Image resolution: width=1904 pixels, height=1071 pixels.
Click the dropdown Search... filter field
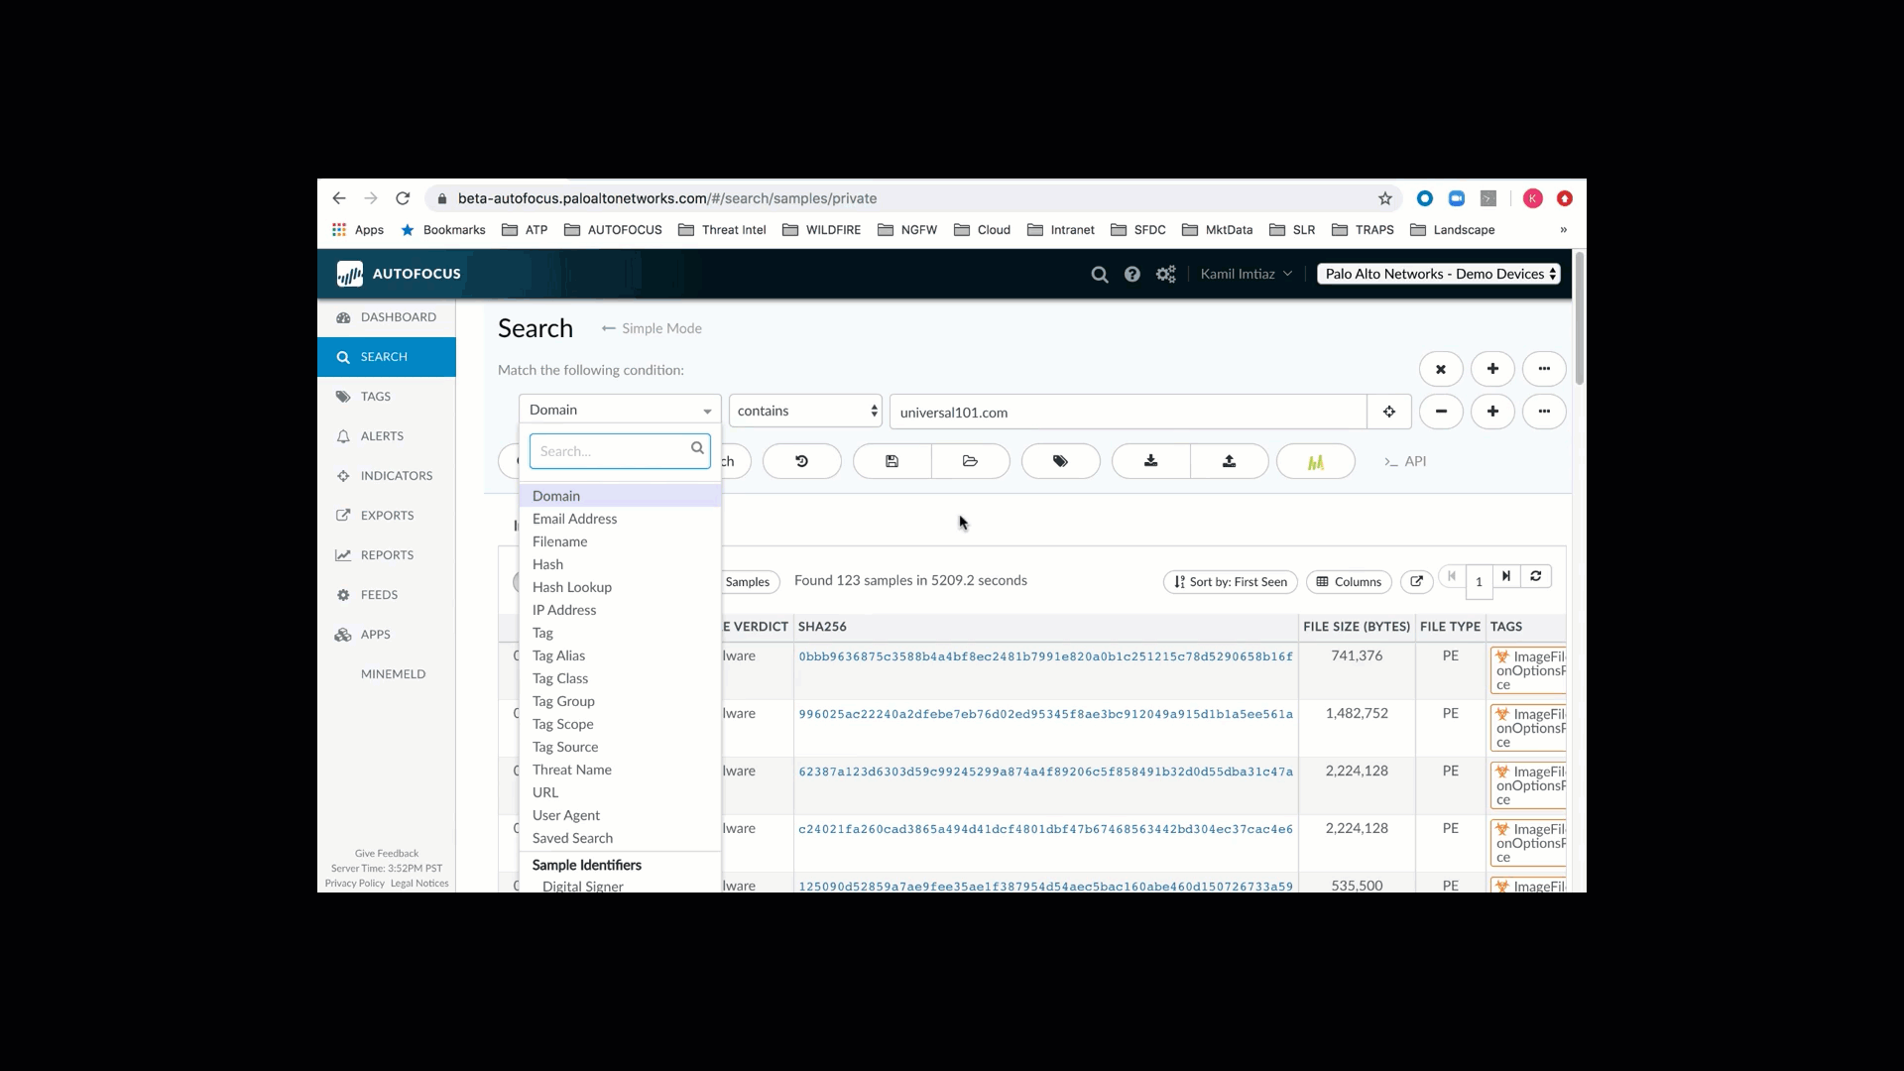pos(620,451)
